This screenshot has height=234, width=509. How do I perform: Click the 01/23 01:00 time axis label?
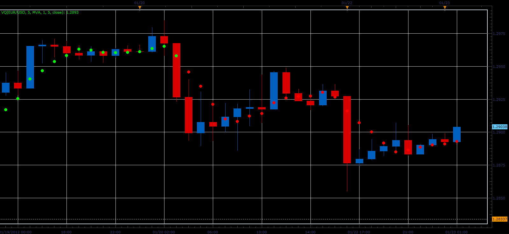(457, 232)
